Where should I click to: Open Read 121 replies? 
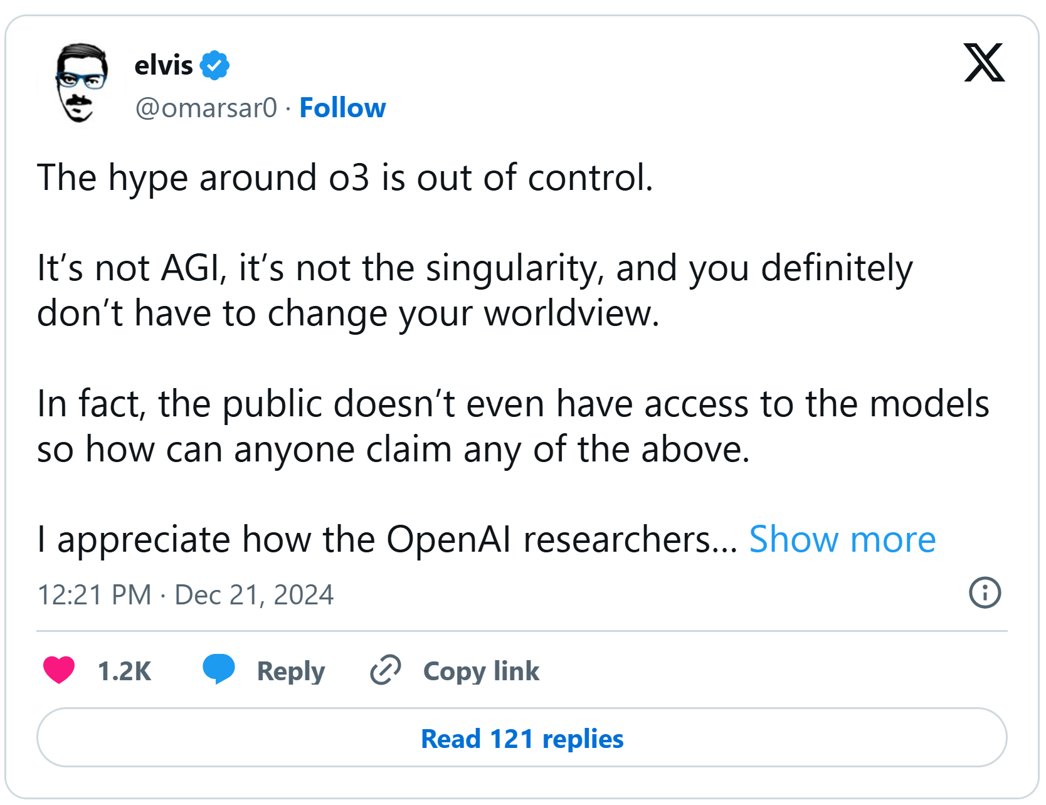(x=522, y=738)
